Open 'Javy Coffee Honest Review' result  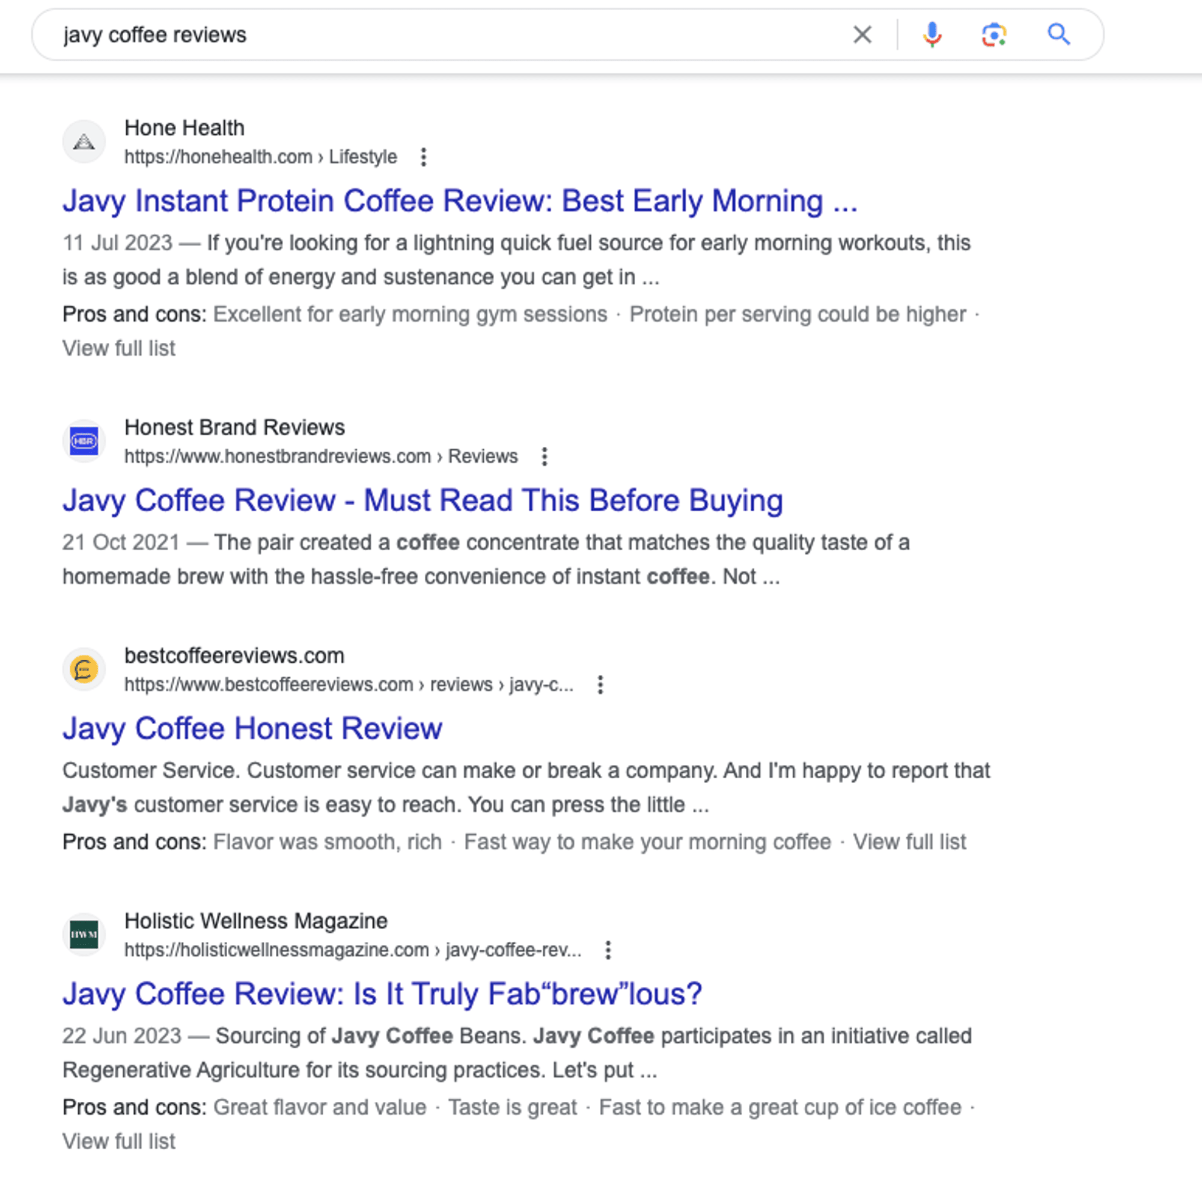point(252,728)
